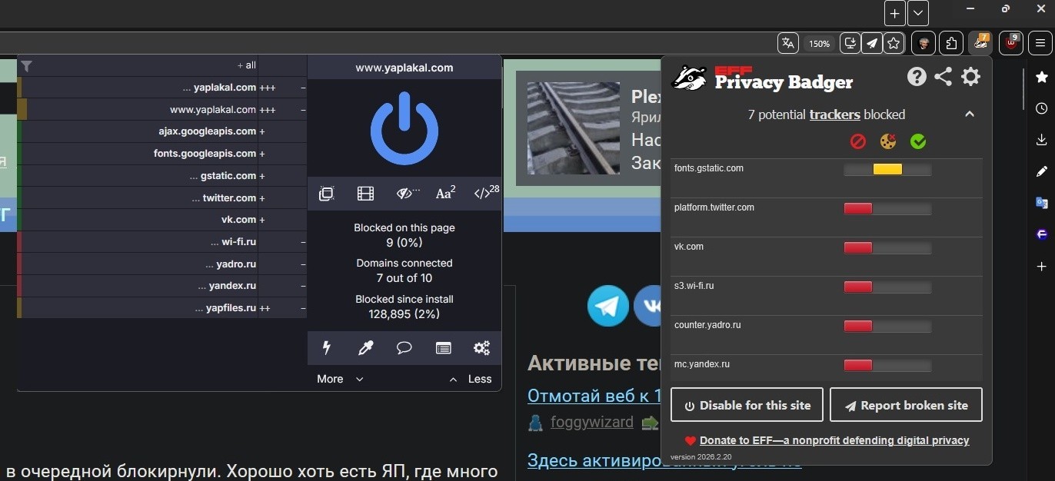This screenshot has width=1055, height=481.
Task: Click the install-app monitor download icon
Action: 850,43
